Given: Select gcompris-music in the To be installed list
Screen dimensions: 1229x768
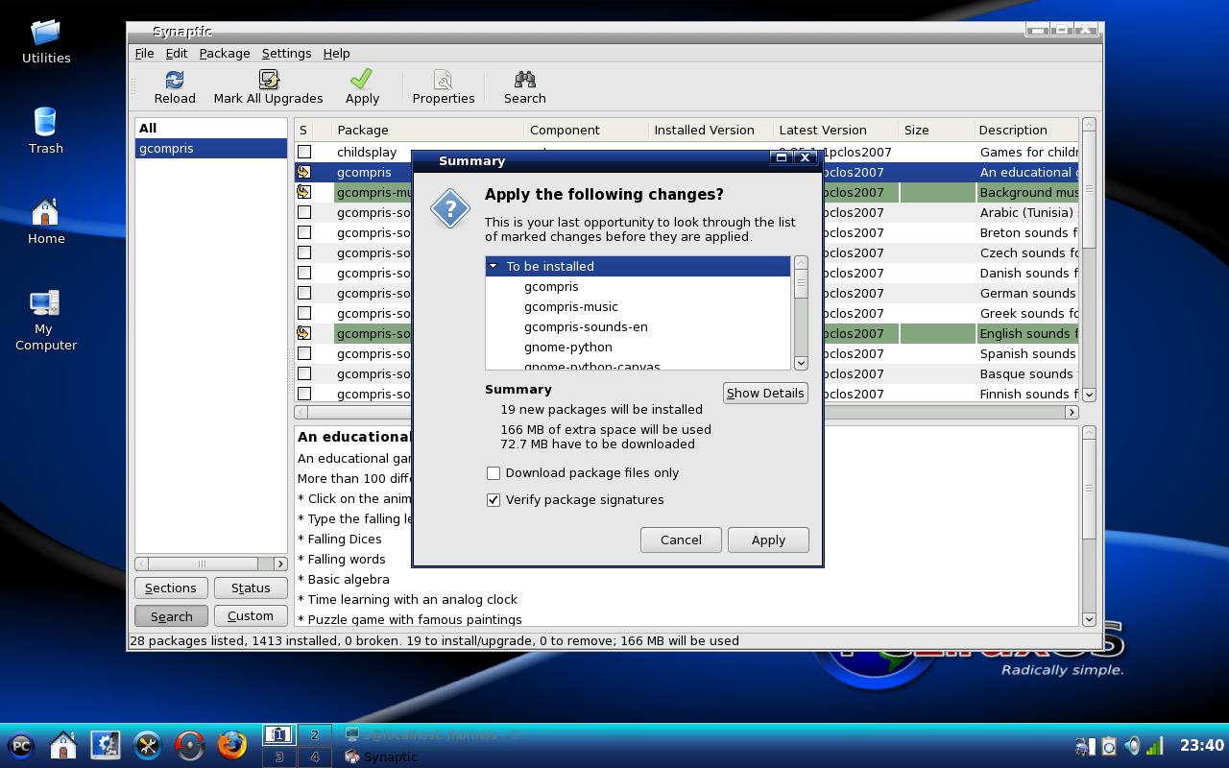Looking at the screenshot, I should pos(571,307).
